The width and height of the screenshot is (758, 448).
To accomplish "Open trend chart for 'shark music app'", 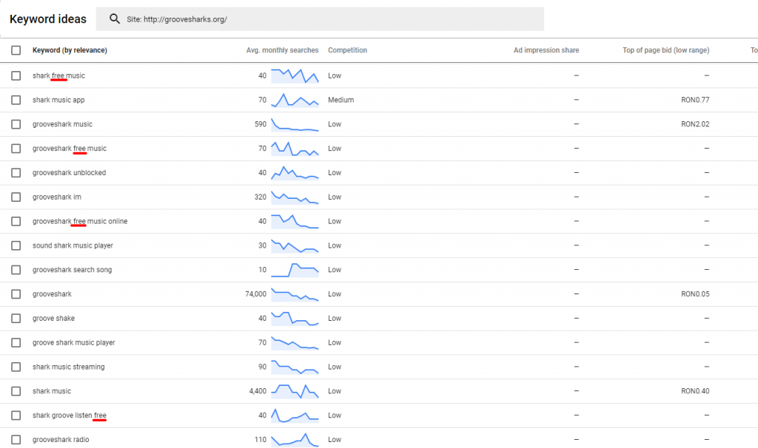I will [295, 100].
